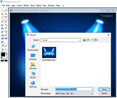
Task: Expand the File name history dropdown
Action: tap(92, 89)
